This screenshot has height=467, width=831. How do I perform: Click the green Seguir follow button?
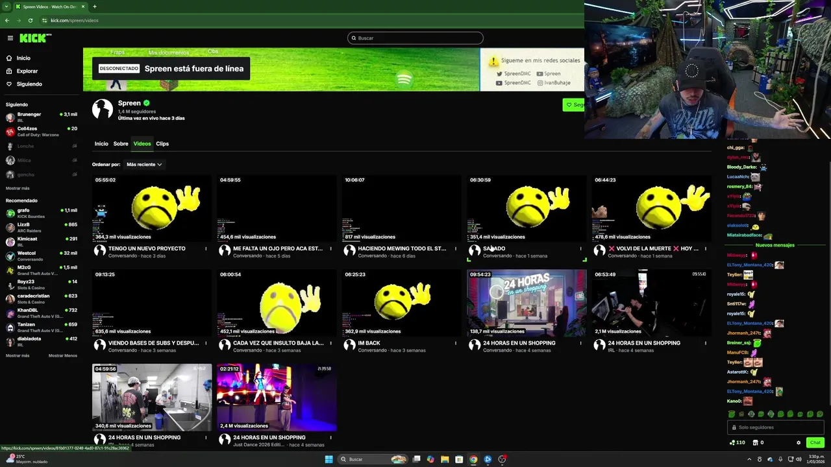(574, 104)
